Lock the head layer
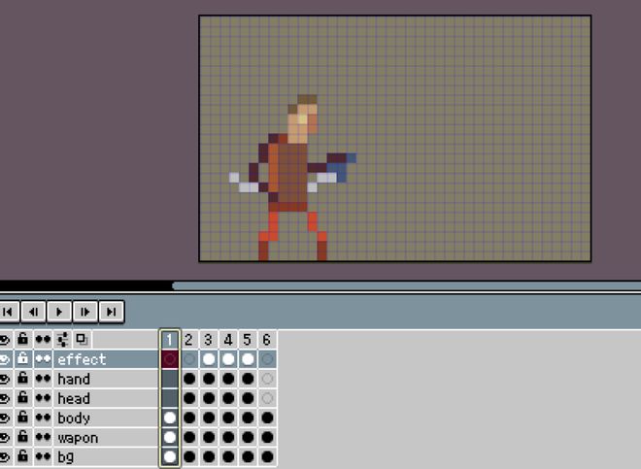641x469 pixels. coord(23,398)
